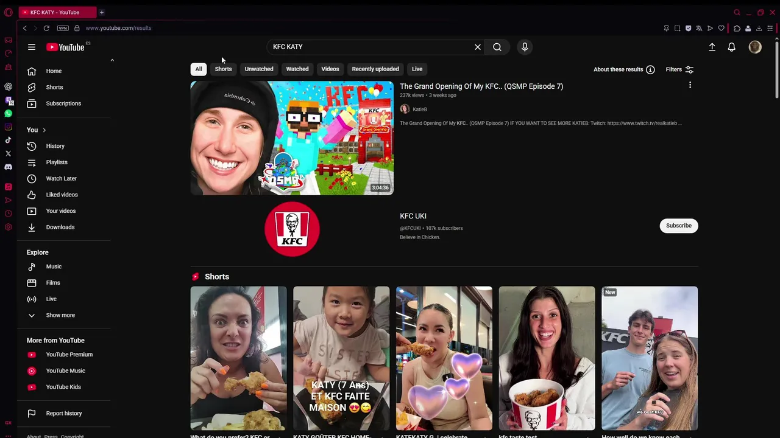The image size is (780, 438).
Task: Open browser extensions puzzle icon
Action: pos(737,28)
